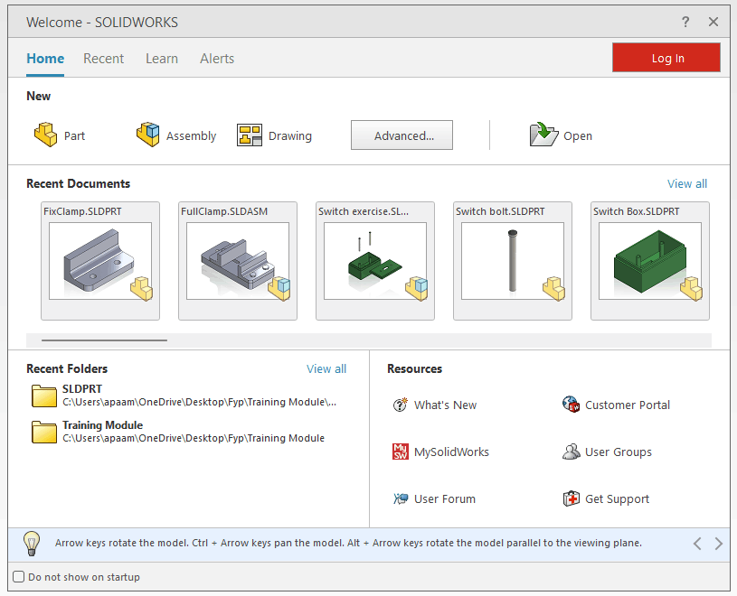Open the Switch Box.SLDPRT thumbnail
Image resolution: width=737 pixels, height=596 pixels.
(650, 261)
